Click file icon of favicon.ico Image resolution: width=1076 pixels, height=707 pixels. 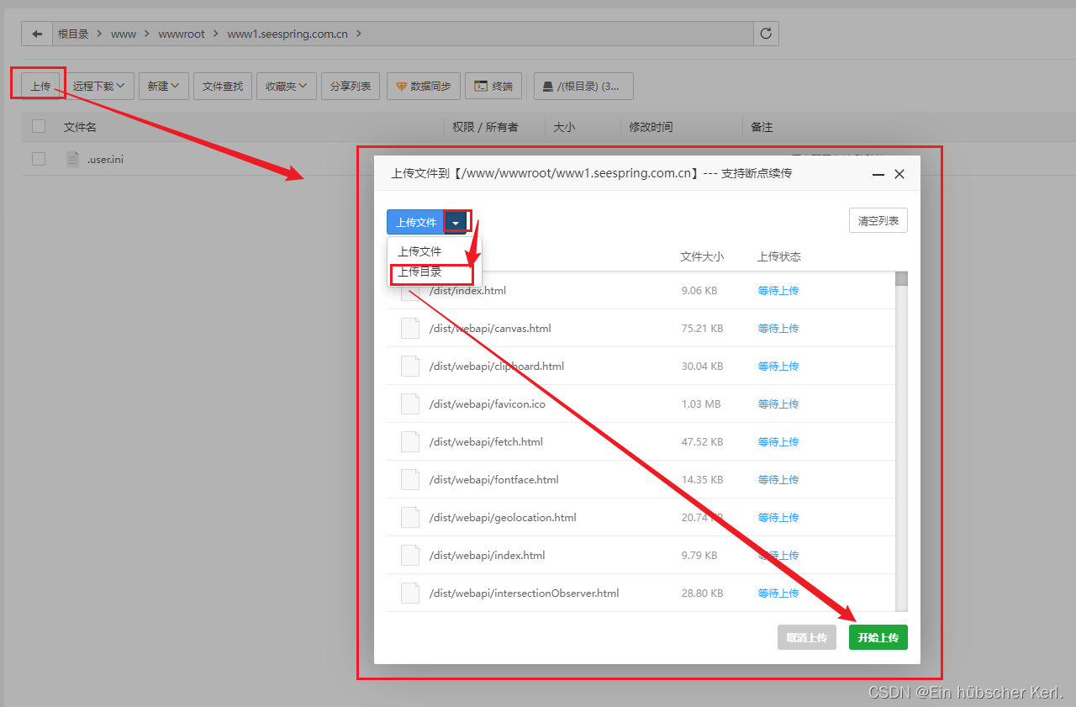pos(410,404)
